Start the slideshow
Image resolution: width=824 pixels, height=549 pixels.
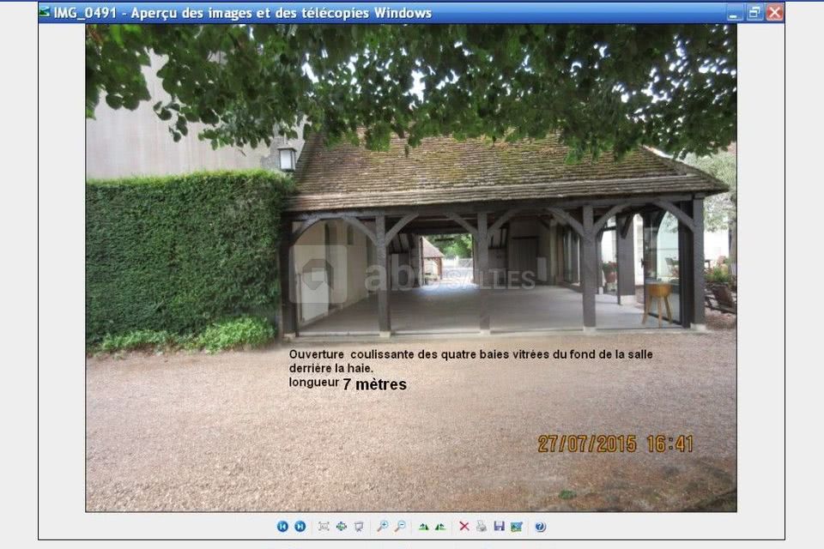click(358, 527)
